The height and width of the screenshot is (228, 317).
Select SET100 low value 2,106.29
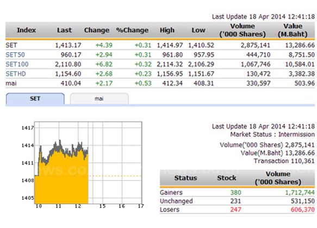click(201, 64)
